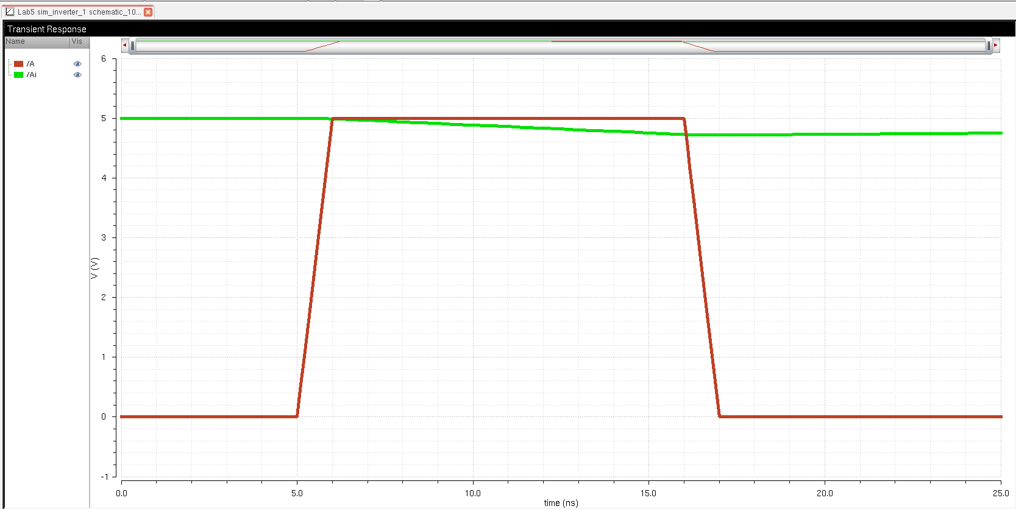Close the Lab5 sim_inverter_1 tab

point(148,12)
